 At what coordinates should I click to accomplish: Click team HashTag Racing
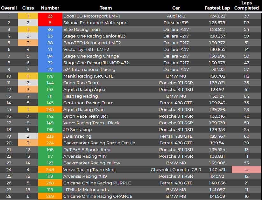81,96
